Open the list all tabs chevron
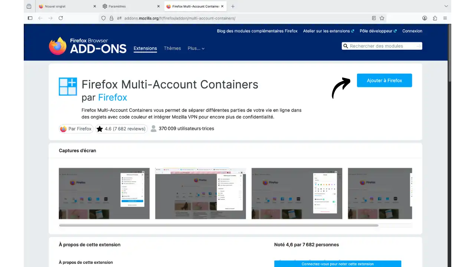Screen dimensions: 475x267 [x=446, y=6]
